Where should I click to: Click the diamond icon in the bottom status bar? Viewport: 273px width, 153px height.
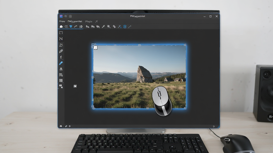[x=214, y=126]
